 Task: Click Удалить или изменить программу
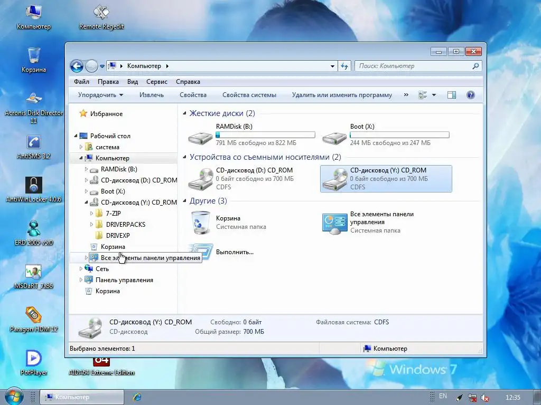pos(342,95)
